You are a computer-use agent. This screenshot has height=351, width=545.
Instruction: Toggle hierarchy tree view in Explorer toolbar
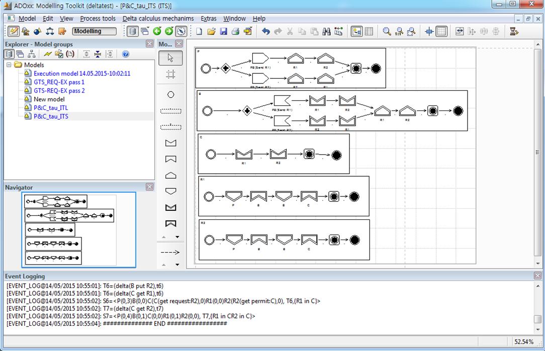[32, 54]
